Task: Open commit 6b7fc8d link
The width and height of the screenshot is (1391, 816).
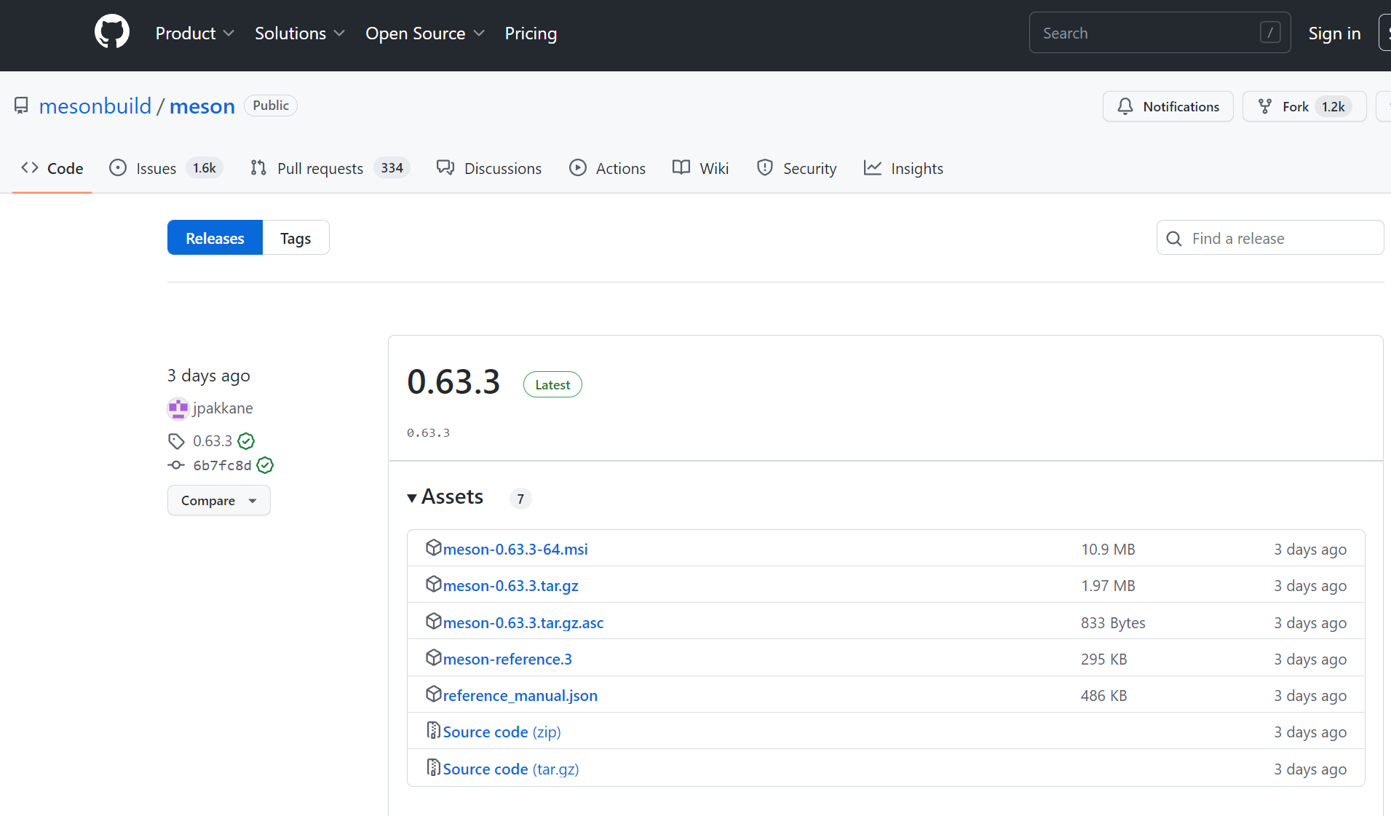Action: coord(222,465)
